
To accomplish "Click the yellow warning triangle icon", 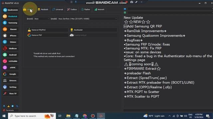I will point(9,106).
